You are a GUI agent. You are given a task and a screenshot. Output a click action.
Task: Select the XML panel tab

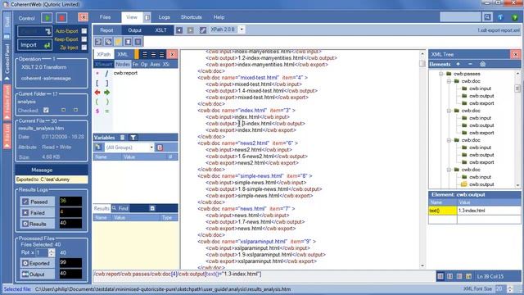coord(123,54)
